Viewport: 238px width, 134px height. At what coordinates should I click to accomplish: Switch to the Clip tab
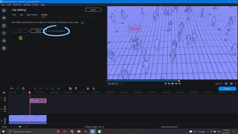click(x=22, y=15)
